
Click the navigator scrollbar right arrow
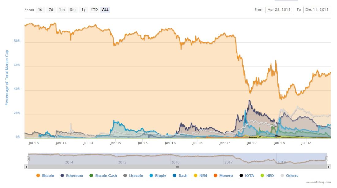coord(329,167)
